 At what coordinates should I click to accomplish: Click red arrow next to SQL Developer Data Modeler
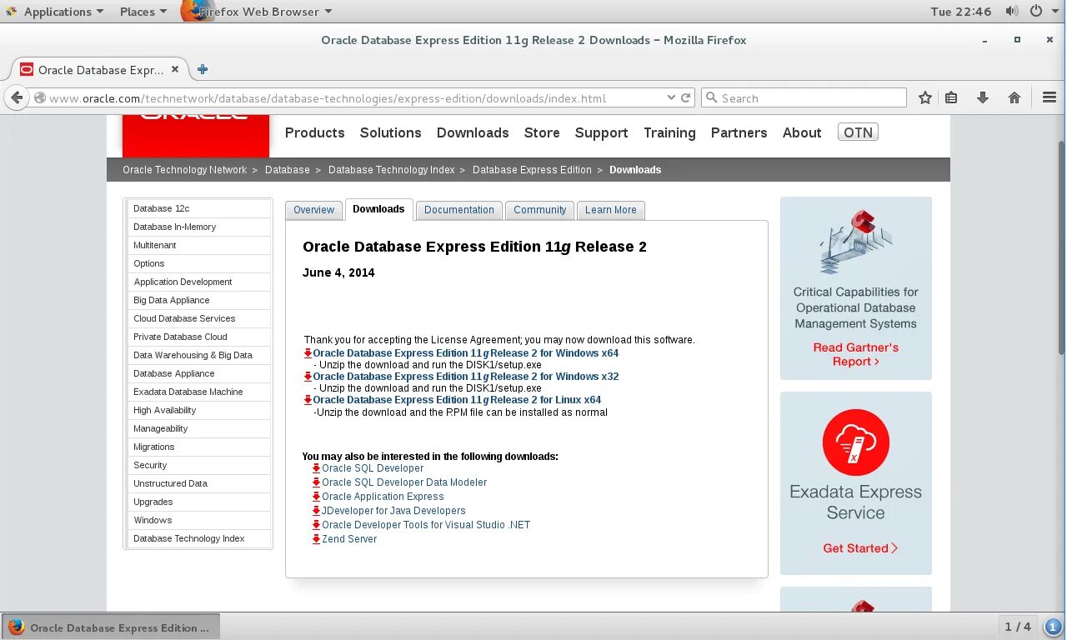[x=316, y=482]
